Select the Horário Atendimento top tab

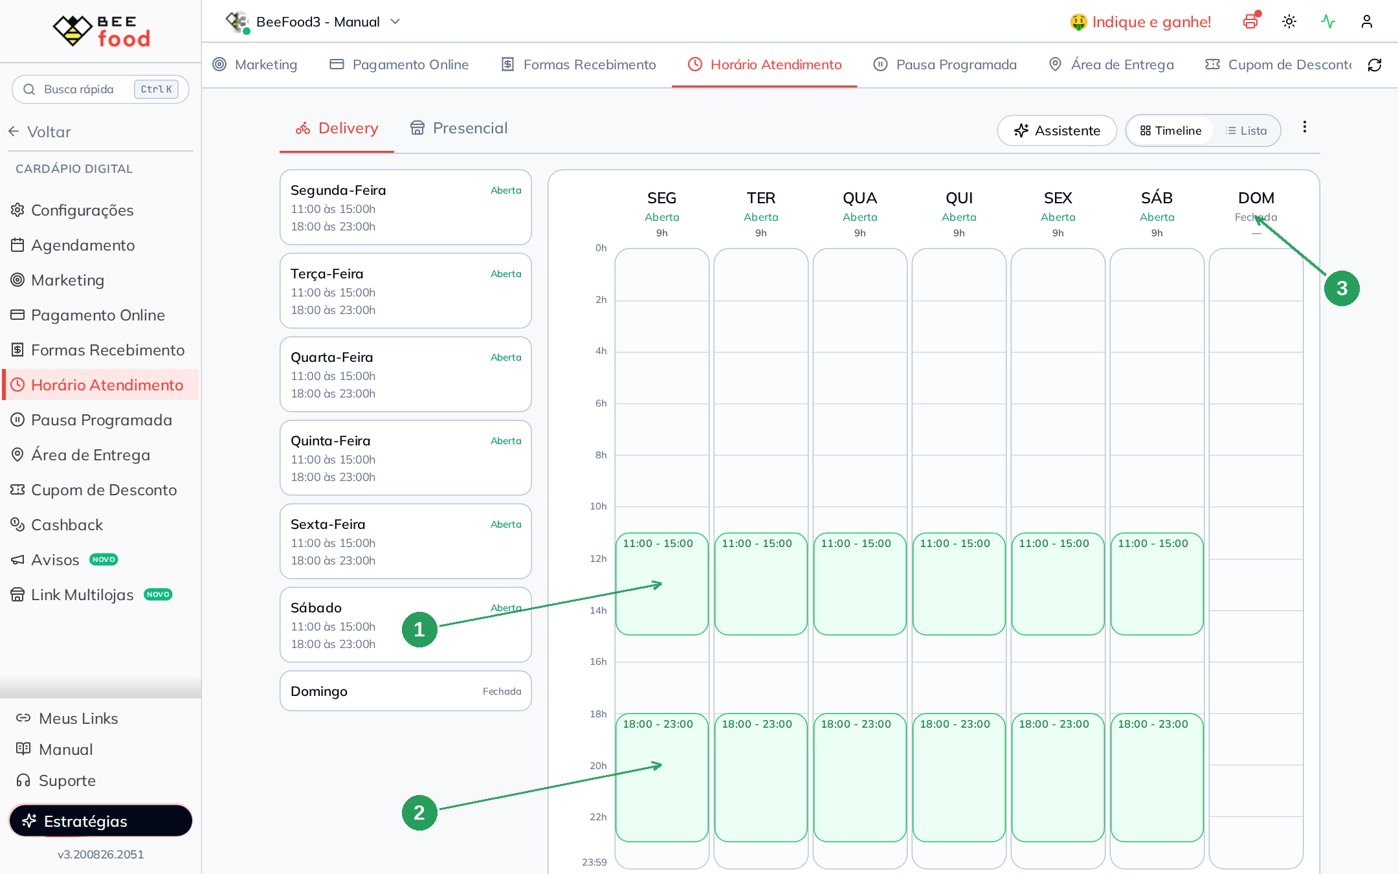[x=764, y=65]
